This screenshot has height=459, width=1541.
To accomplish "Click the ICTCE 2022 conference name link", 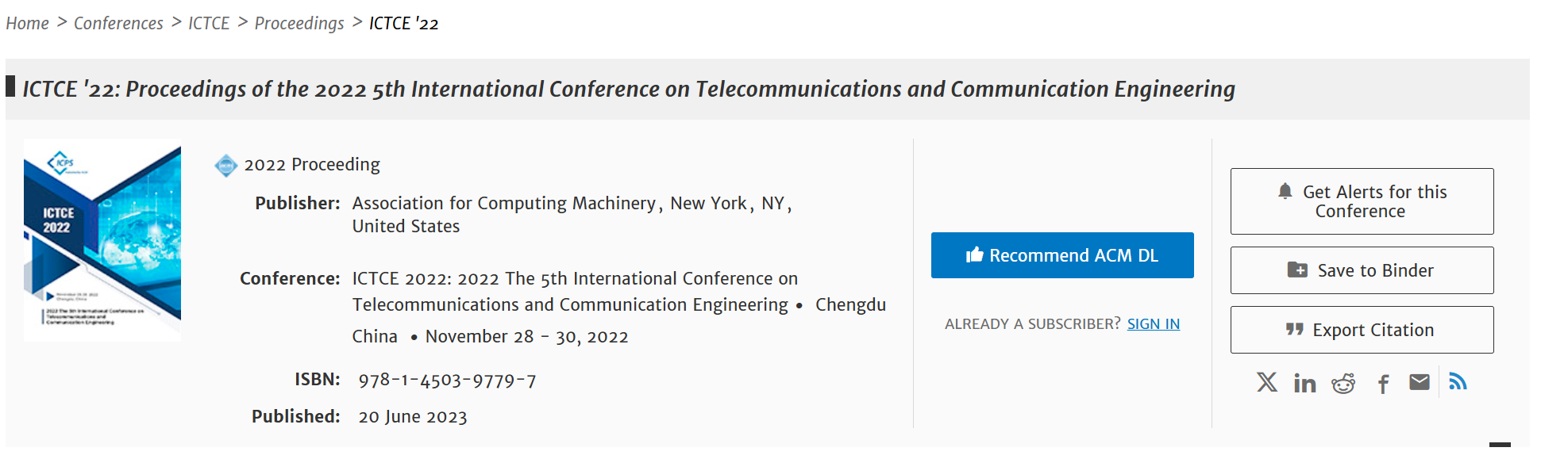I will coord(575,292).
